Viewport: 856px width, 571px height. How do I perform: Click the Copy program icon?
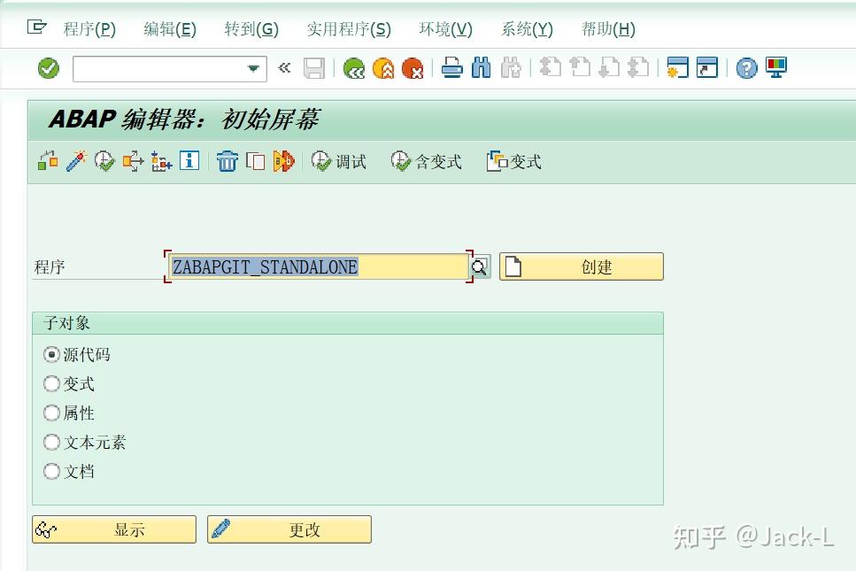coord(256,161)
